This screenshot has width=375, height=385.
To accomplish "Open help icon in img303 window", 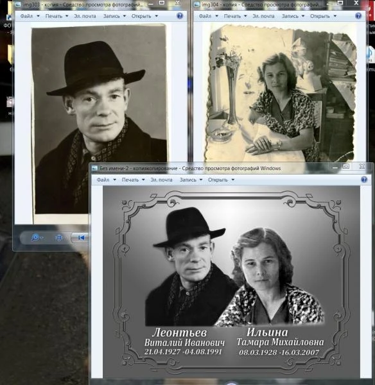I will pos(180,15).
